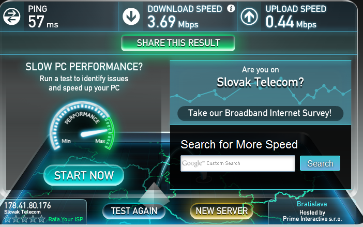Rate ISP with the fifth star

(x=41, y=219)
